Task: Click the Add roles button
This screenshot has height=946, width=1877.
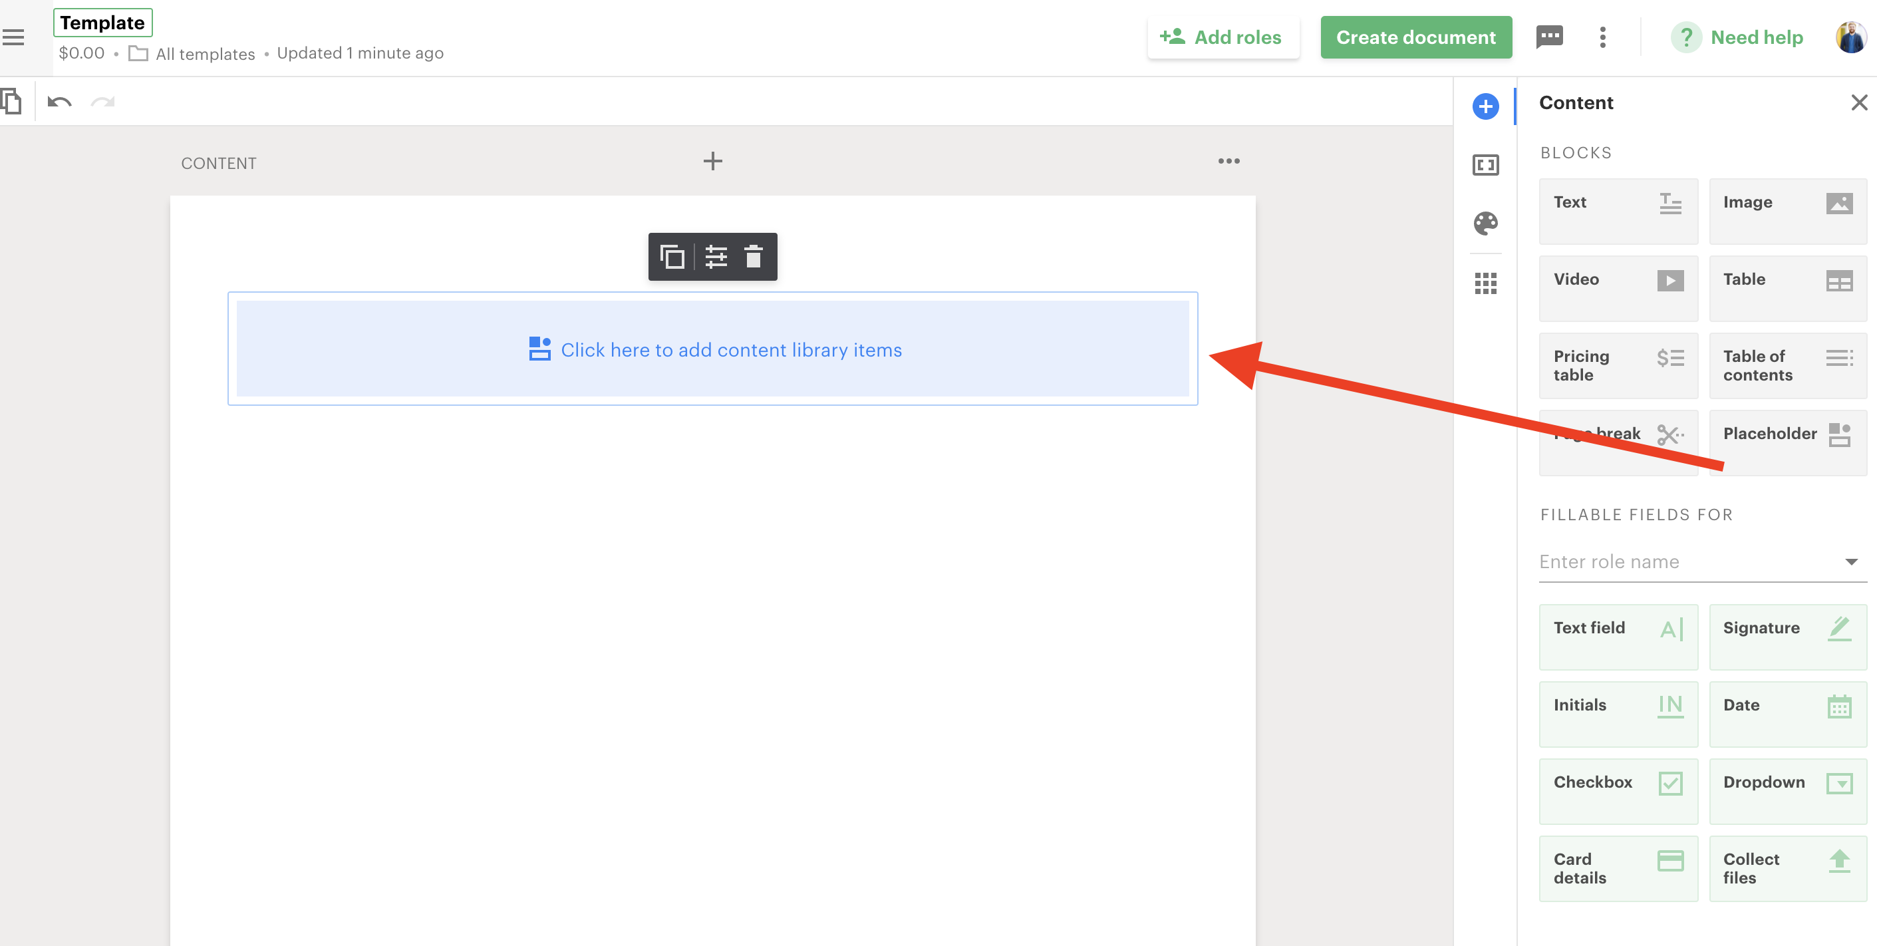Action: pyautogui.click(x=1223, y=37)
